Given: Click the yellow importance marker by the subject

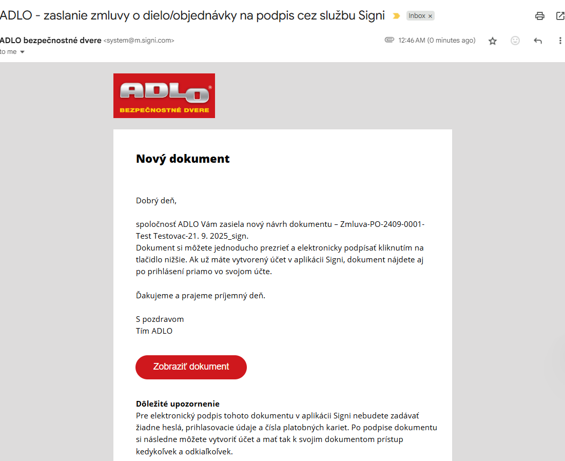Looking at the screenshot, I should click(396, 16).
